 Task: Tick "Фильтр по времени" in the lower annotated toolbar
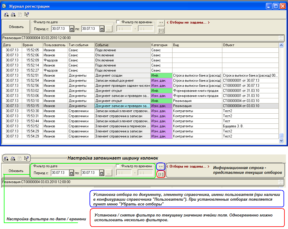pos(118,166)
